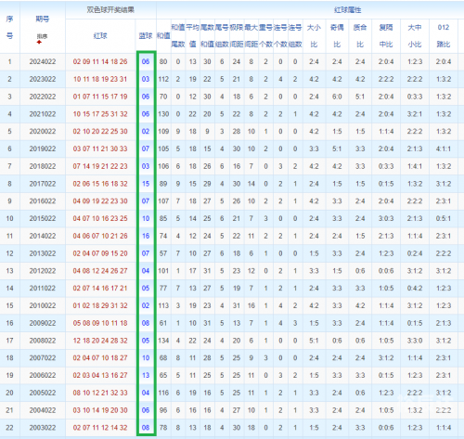Screen dimensions: 464x439
Task: Click blue ball 08 in row 2003022
Action: point(146,428)
